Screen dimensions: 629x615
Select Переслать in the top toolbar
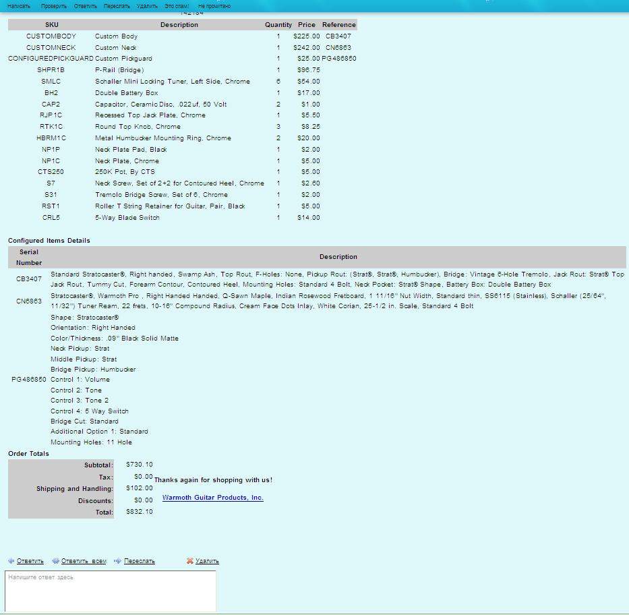(x=117, y=6)
